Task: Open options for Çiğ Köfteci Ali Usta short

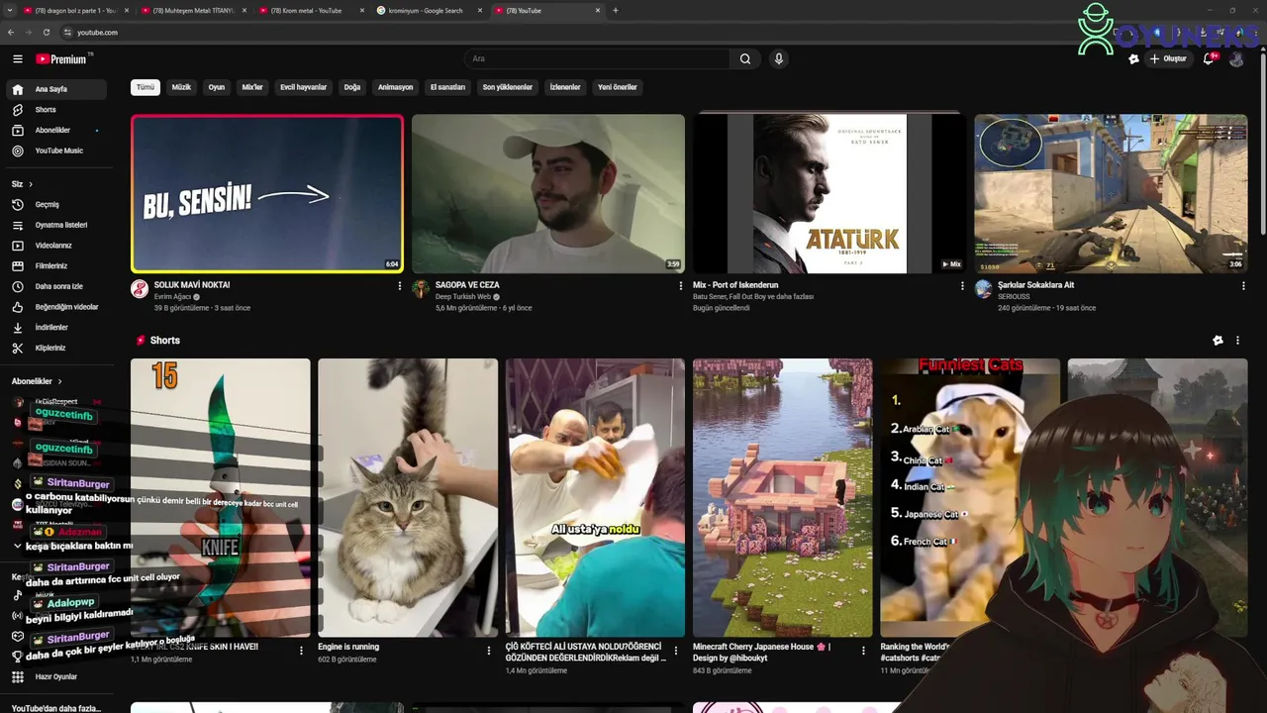Action: 676,651
